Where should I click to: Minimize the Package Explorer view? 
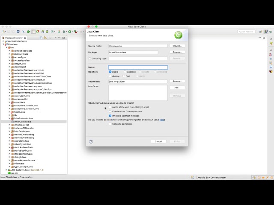[x=60, y=38]
